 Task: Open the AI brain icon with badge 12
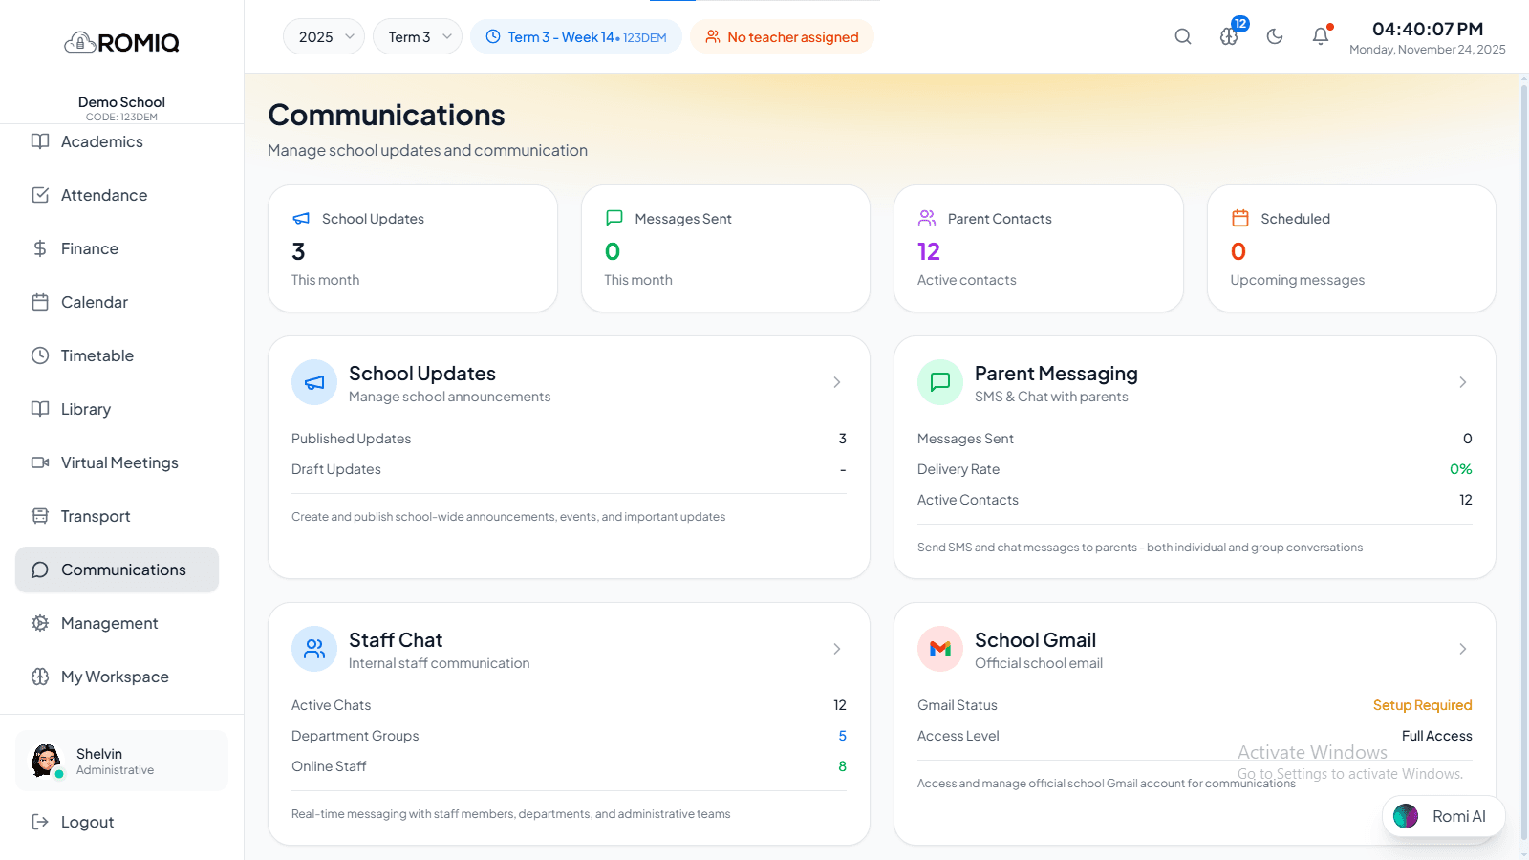pyautogui.click(x=1230, y=36)
